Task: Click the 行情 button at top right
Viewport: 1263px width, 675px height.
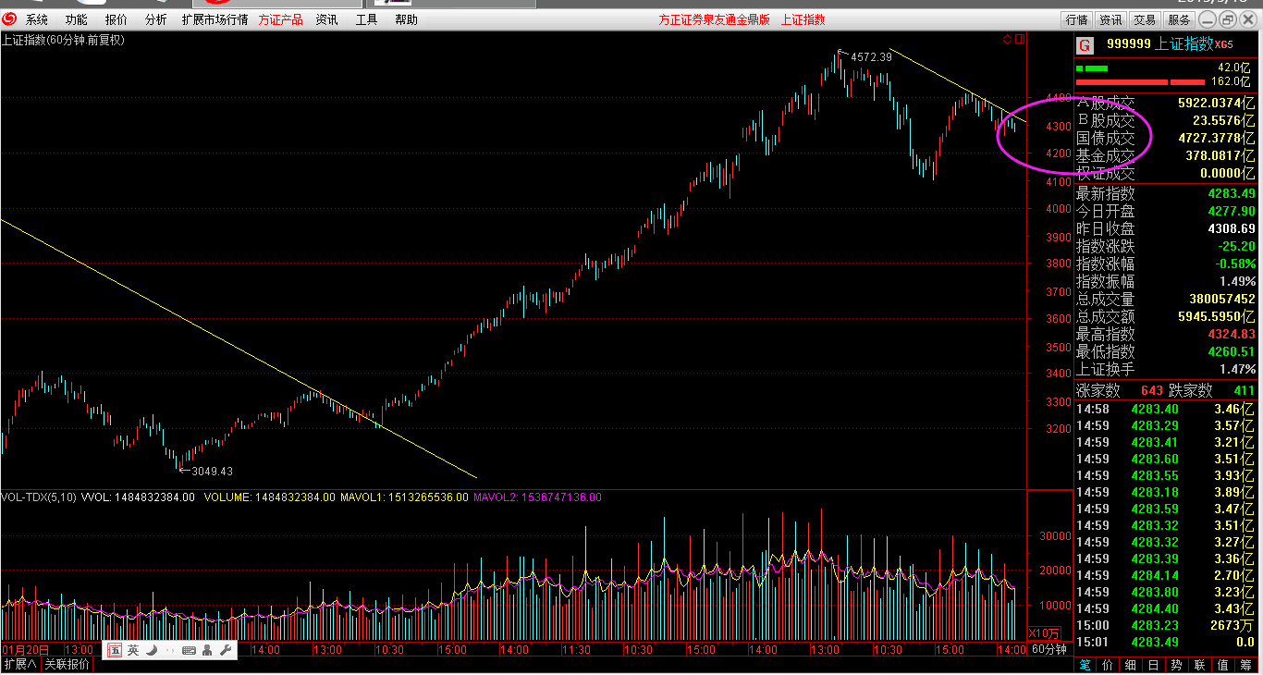Action: point(1076,19)
